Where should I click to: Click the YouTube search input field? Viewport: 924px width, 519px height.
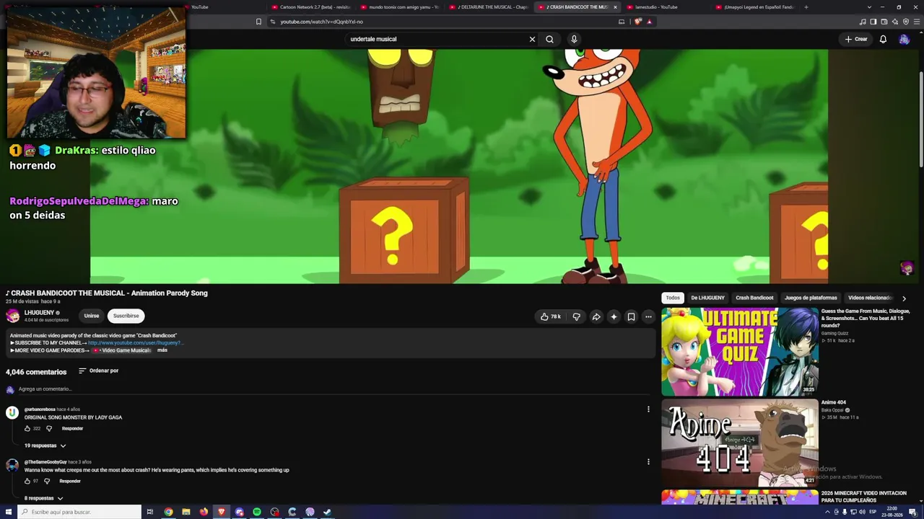tap(437, 39)
